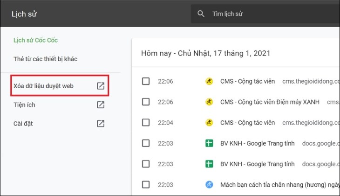Viewport: 340px width, 196px height.
Task: Open the 22:06 CMS - Cộng tác viên thegioididong link
Action: tap(248, 81)
